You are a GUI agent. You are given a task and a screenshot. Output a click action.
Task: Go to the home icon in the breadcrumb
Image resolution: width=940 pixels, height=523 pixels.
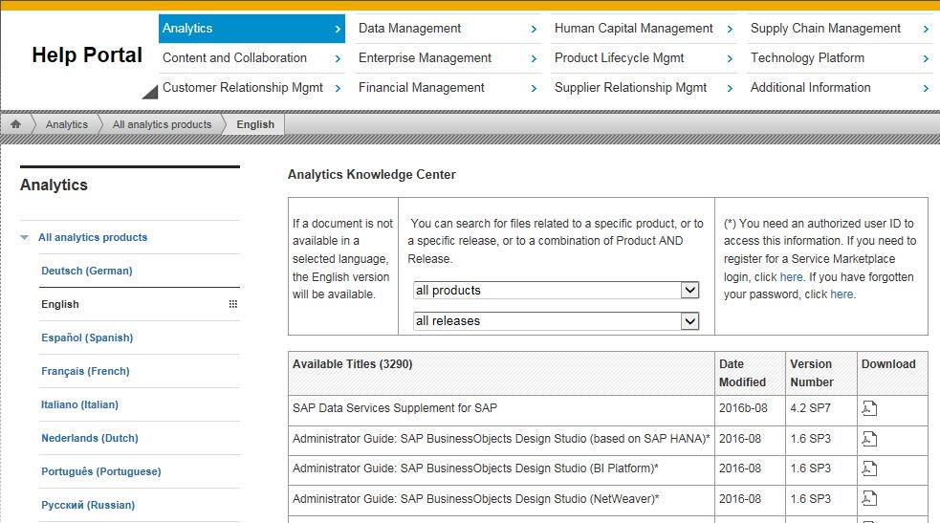15,124
